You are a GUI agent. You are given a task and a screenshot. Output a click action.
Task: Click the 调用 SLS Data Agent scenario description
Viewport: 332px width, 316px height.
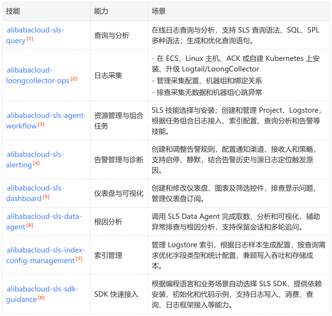pos(236,222)
